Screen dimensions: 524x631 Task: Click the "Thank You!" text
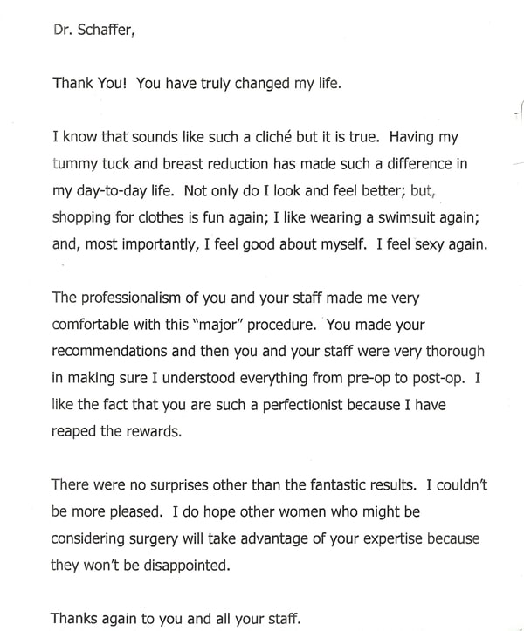click(90, 83)
